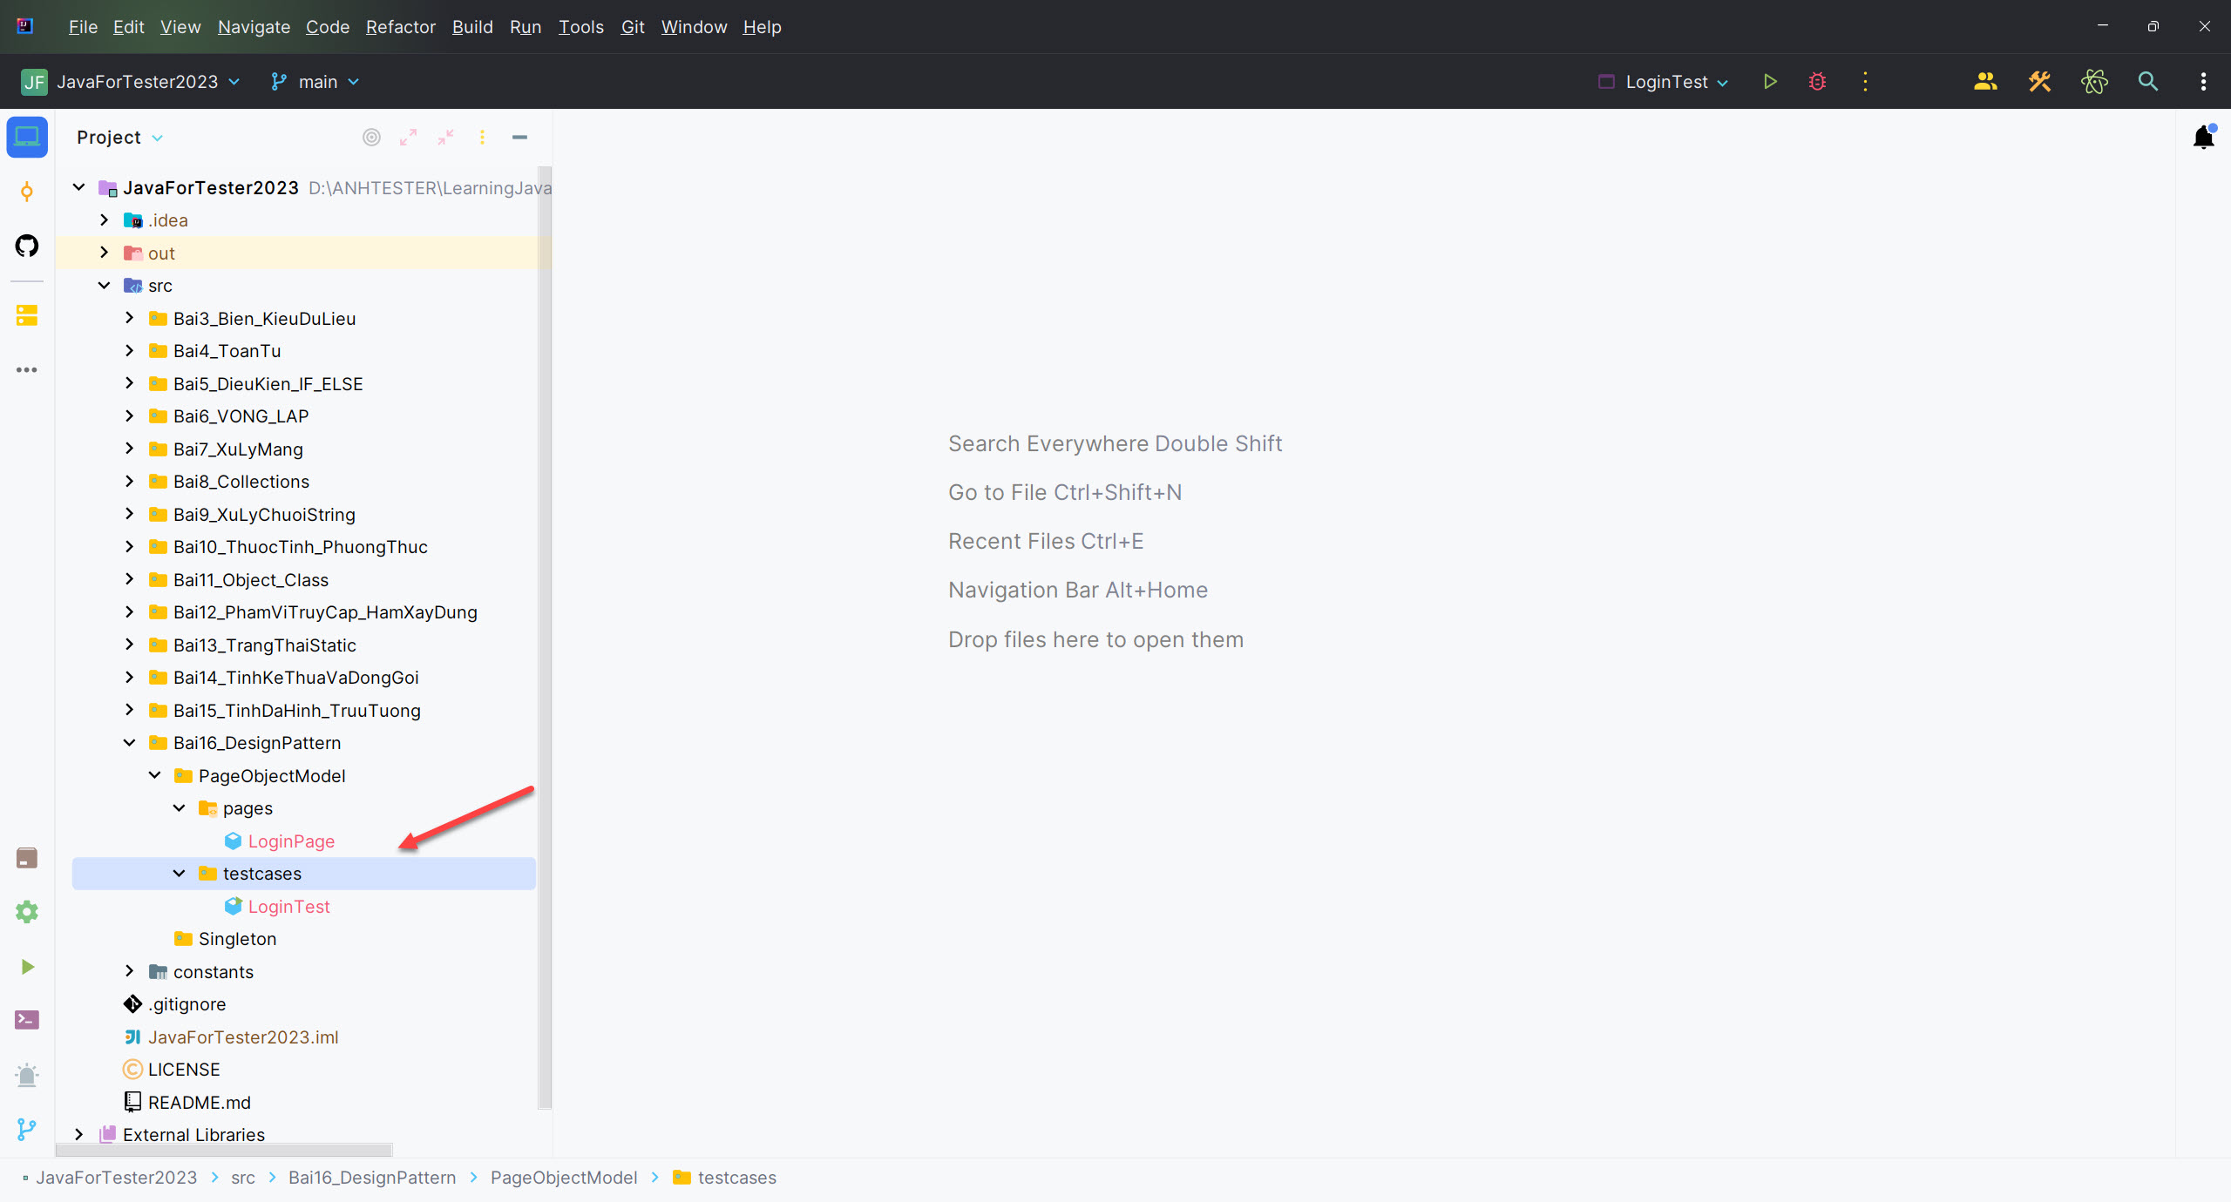
Task: Open the Build menu
Action: pos(472,27)
